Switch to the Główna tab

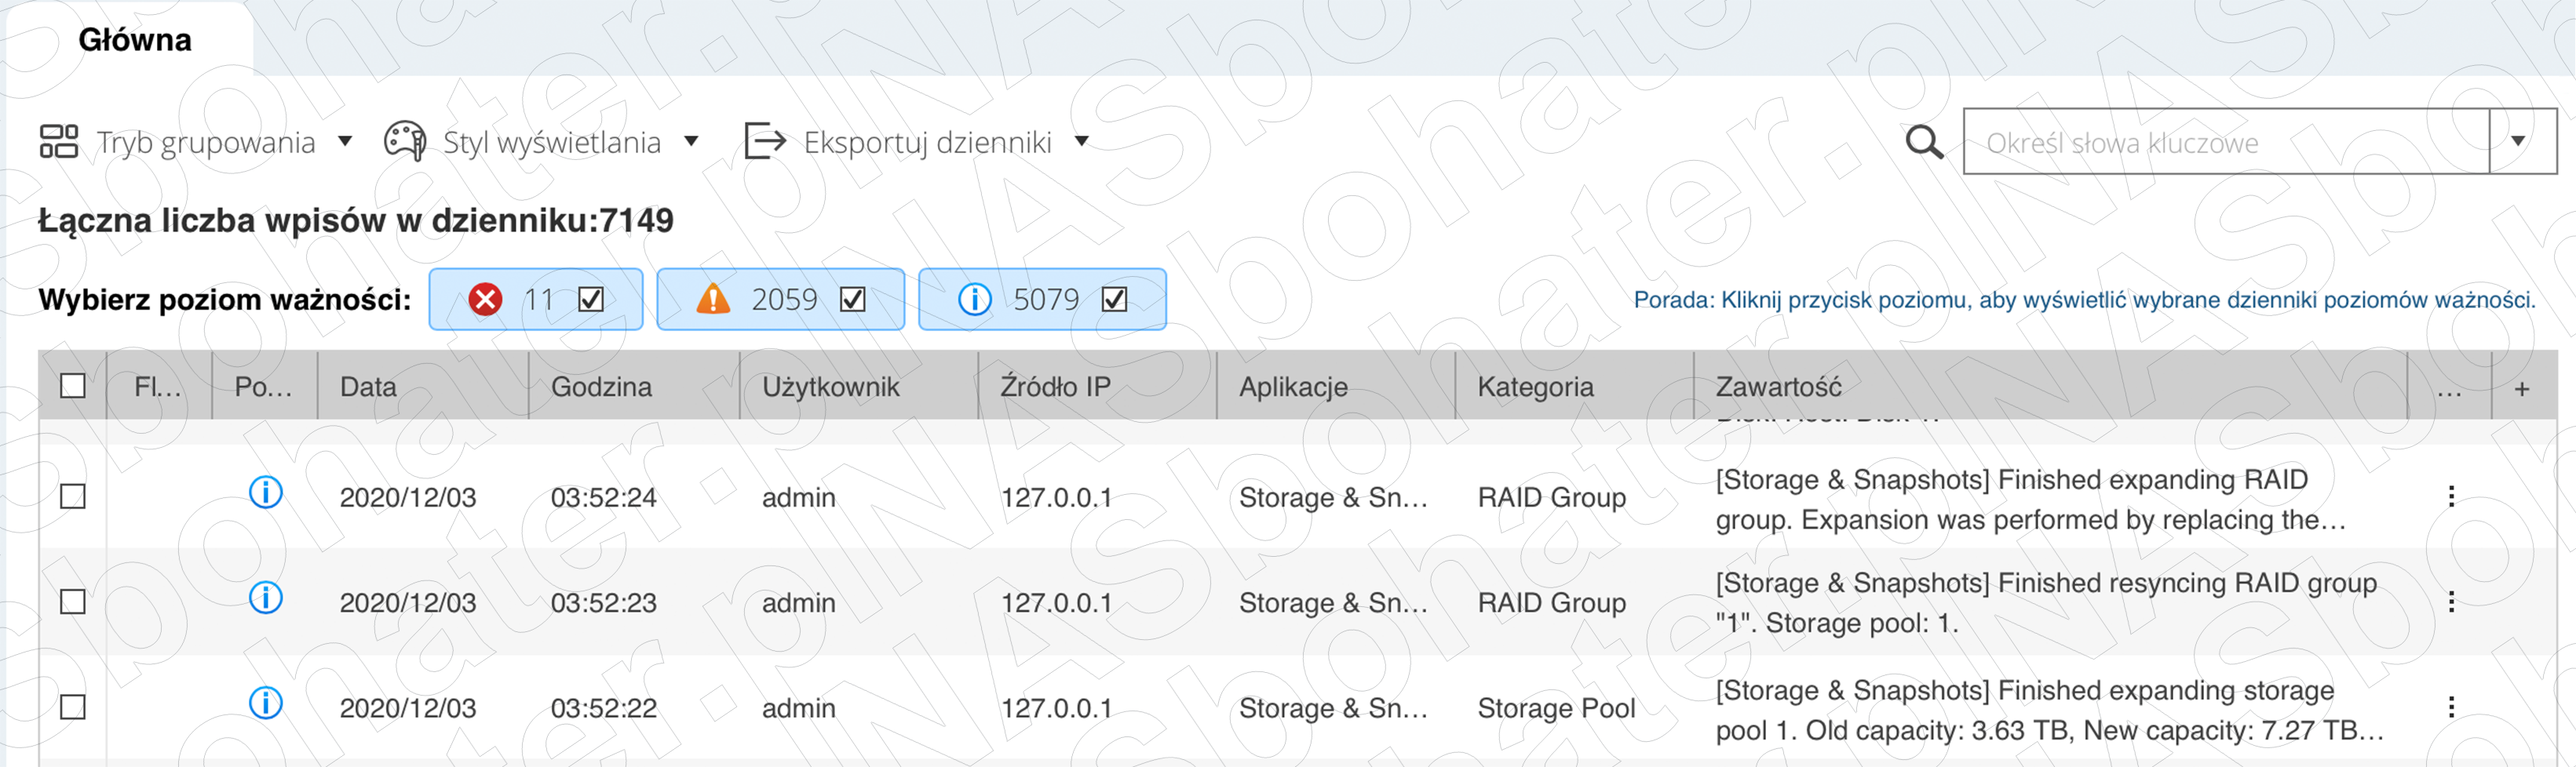click(134, 40)
